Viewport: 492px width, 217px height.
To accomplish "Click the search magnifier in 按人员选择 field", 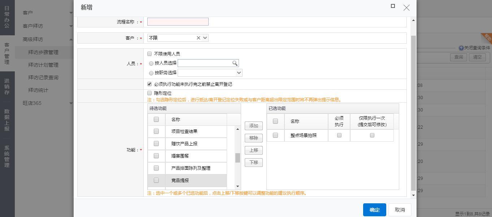I will (235, 63).
